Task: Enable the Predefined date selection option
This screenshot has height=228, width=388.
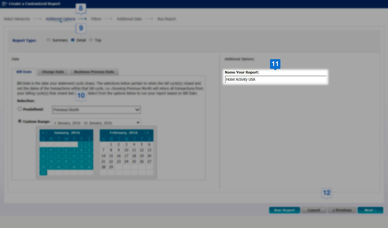Action: [20, 109]
